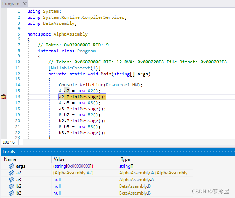
Task: Click Resource1 in the Console.WriteLine line
Action: coord(118,85)
